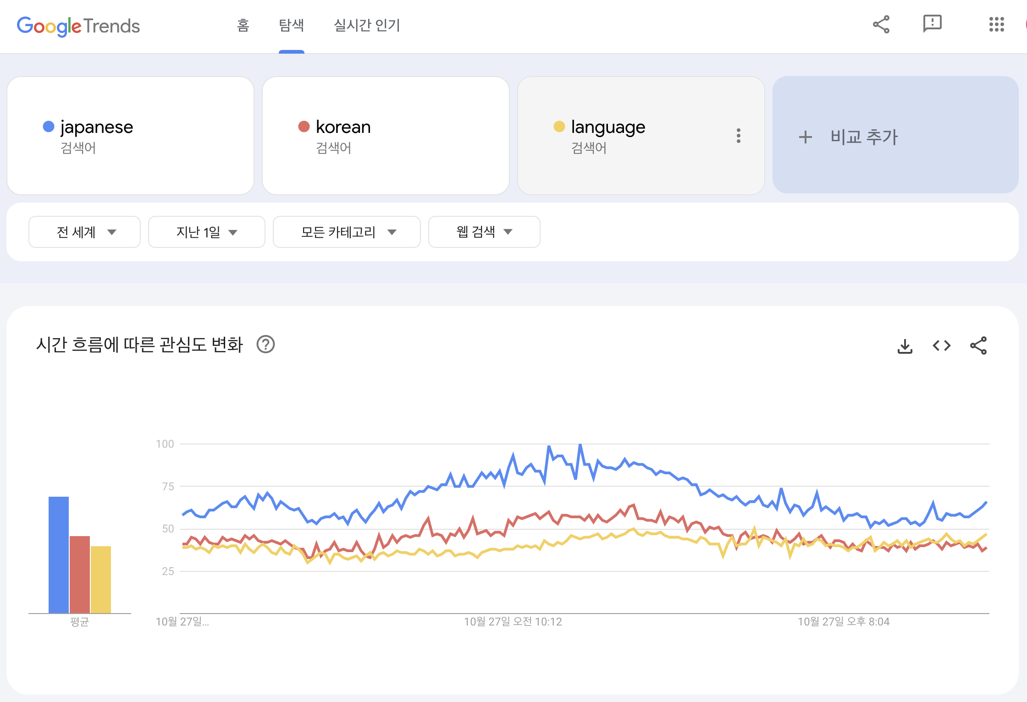Expand the 전 세계 region dropdown
The image size is (1027, 702).
(84, 232)
